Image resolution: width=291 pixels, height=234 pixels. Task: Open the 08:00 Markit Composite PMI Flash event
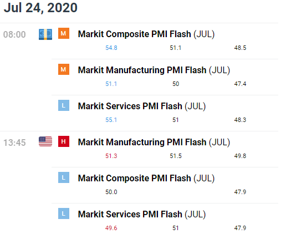pyautogui.click(x=146, y=34)
